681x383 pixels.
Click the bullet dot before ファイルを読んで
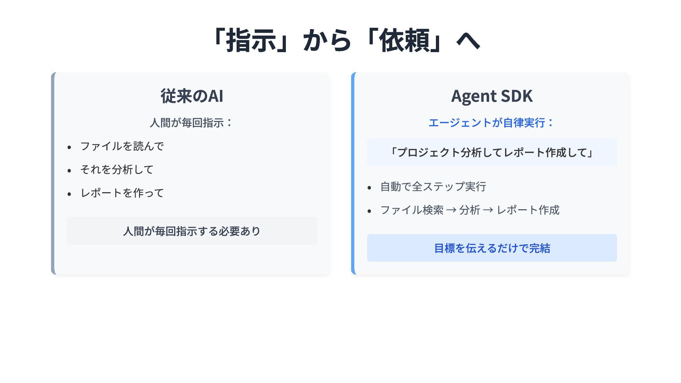pos(69,147)
